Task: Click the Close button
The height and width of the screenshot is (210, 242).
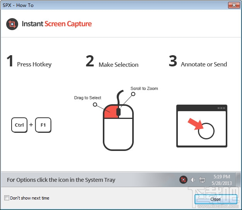Action: [x=216, y=199]
